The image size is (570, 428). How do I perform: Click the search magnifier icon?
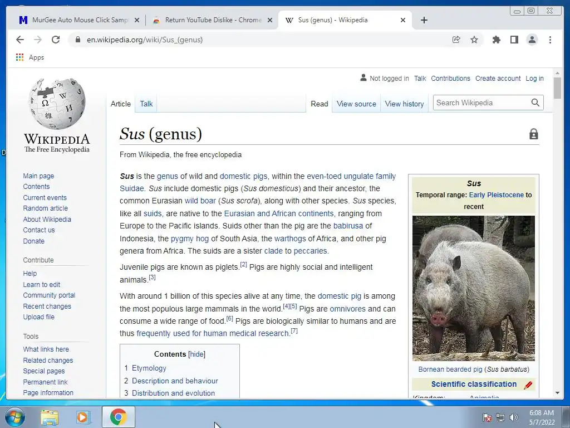[535, 103]
